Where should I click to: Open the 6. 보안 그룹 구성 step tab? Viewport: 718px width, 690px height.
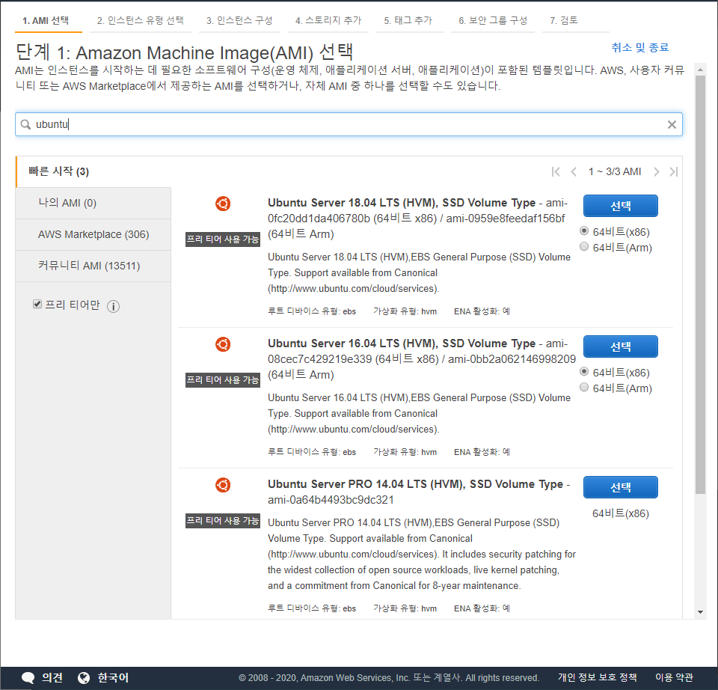493,21
